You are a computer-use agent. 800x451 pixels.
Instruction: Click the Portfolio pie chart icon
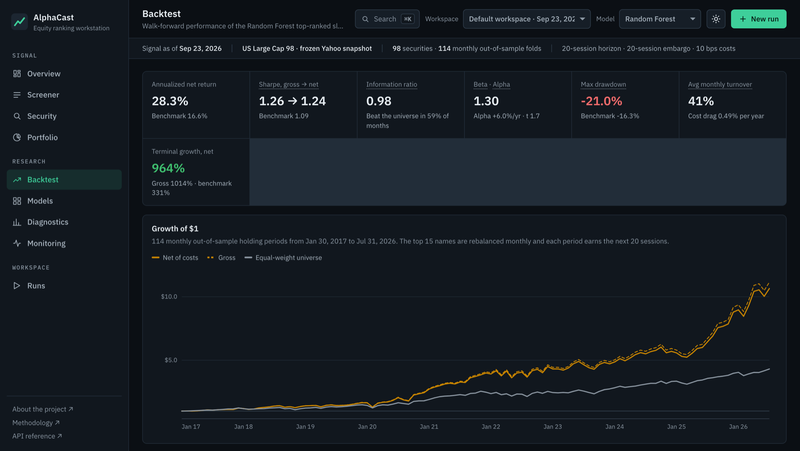pyautogui.click(x=17, y=138)
